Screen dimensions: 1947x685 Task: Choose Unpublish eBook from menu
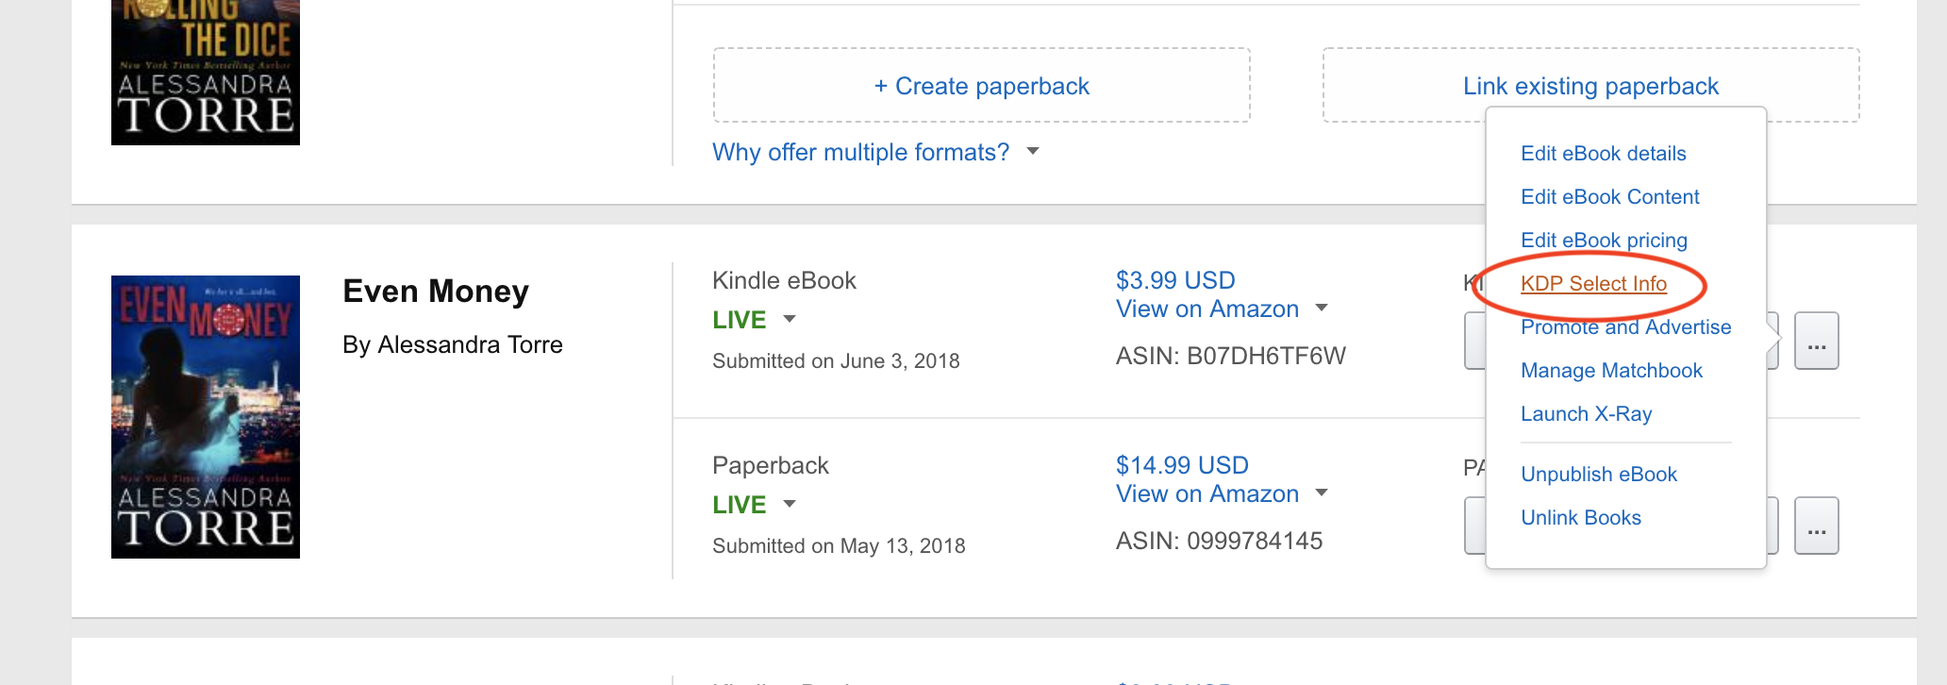coord(1599,475)
